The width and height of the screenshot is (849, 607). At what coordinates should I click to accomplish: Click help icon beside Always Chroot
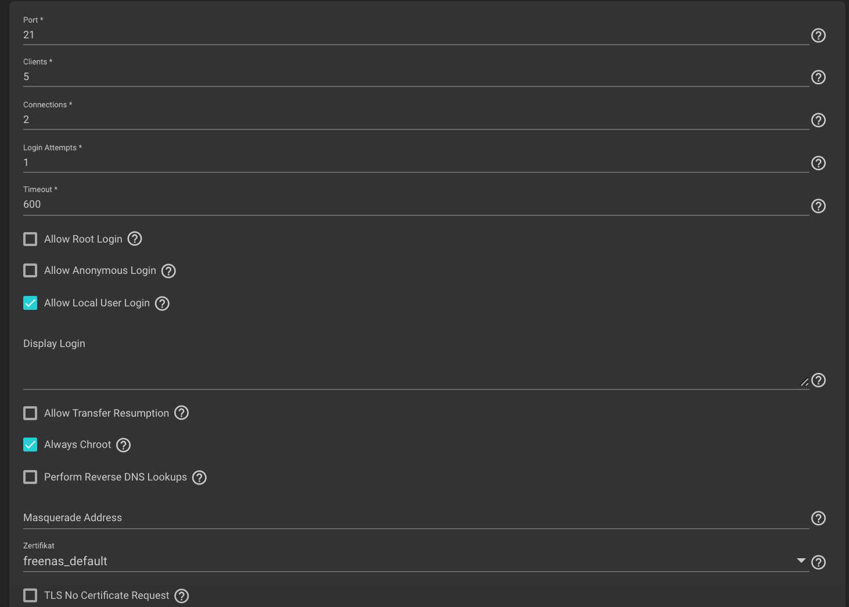click(x=124, y=445)
